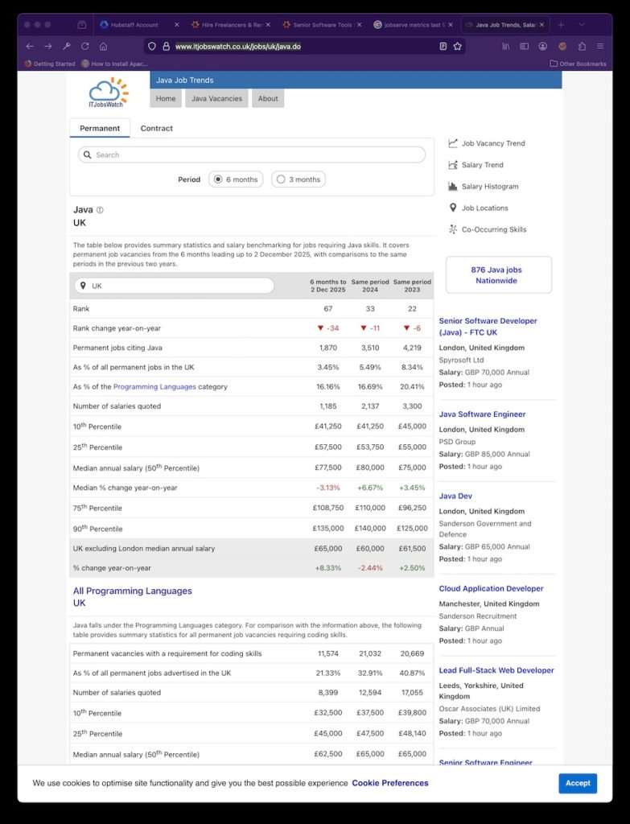Click the Job Vacancy Trend chart icon
Viewport: 630px width, 824px height.
coord(454,143)
